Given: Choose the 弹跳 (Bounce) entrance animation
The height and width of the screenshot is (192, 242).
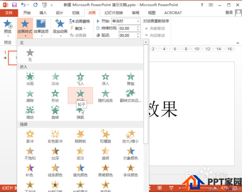Looking at the screenshot, I should pyautogui.click(x=80, y=114).
